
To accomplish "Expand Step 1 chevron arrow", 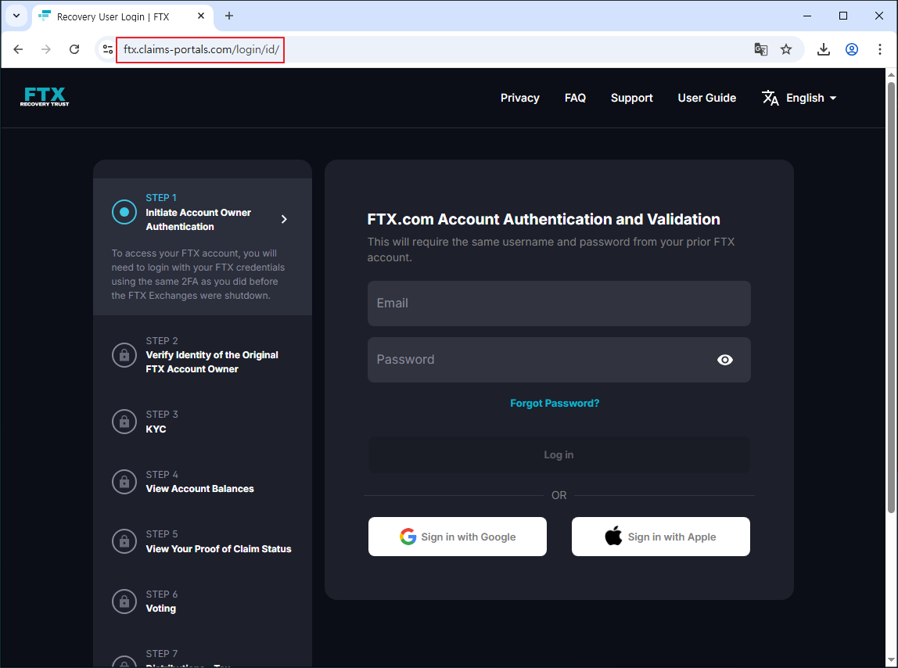I will click(284, 220).
